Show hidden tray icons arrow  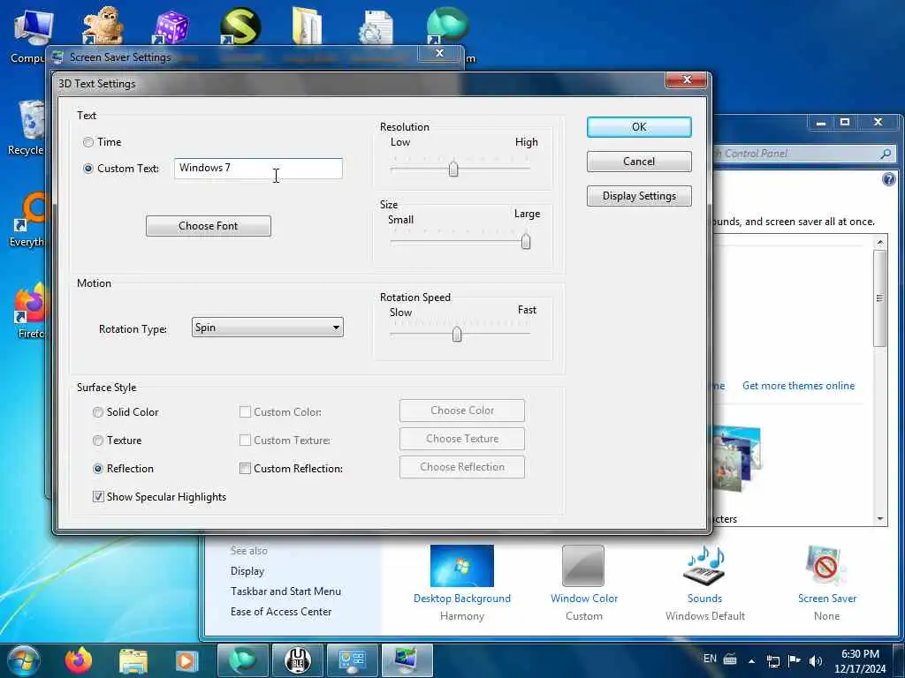tap(751, 660)
